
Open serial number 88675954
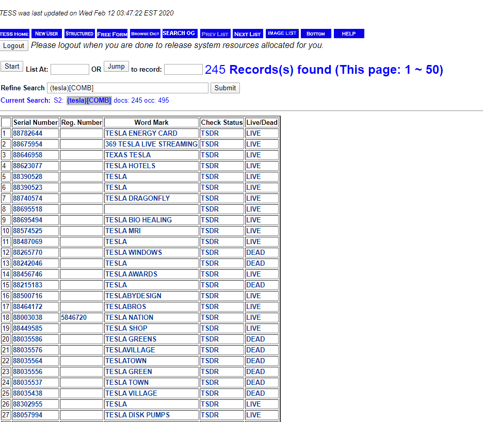pos(28,144)
